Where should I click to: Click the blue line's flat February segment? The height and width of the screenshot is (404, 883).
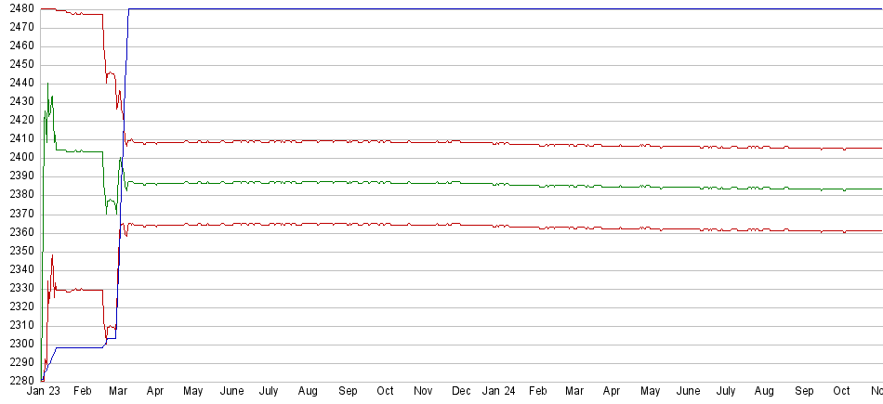click(x=79, y=347)
